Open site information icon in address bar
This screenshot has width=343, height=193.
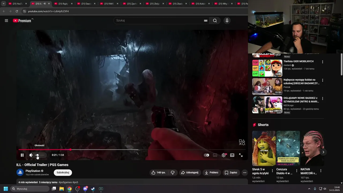(x=24, y=11)
